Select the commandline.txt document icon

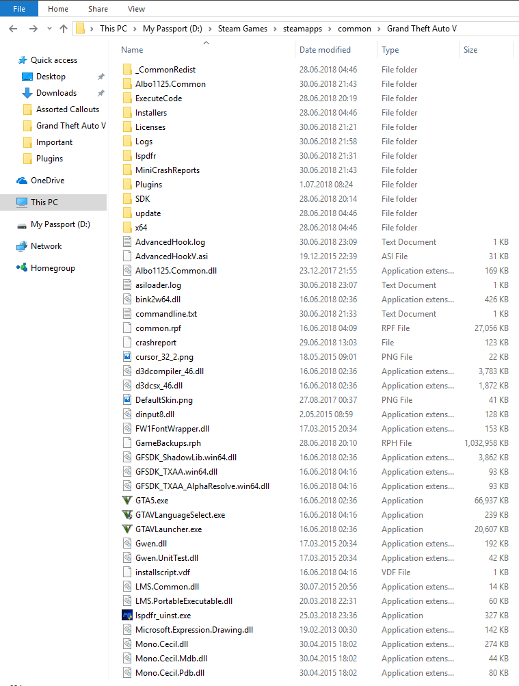click(127, 314)
